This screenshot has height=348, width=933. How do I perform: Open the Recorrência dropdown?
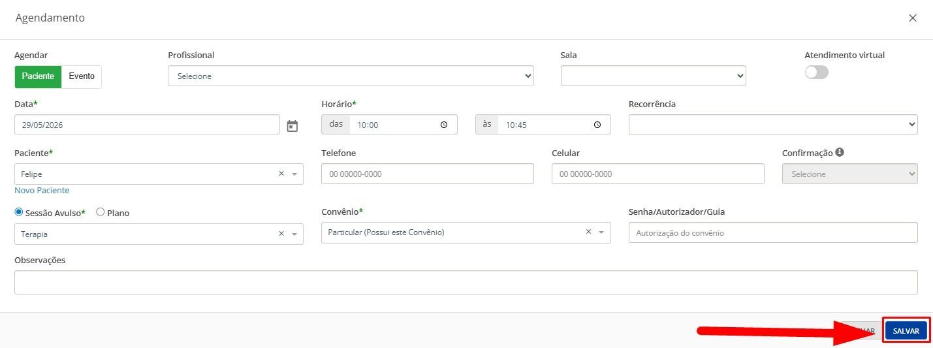(x=773, y=125)
